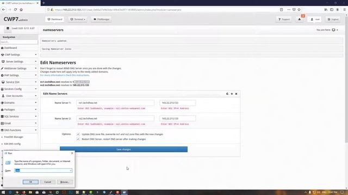The width and height of the screenshot is (348, 195).
Task: Expand Server Settings menu
Action: (19, 61)
